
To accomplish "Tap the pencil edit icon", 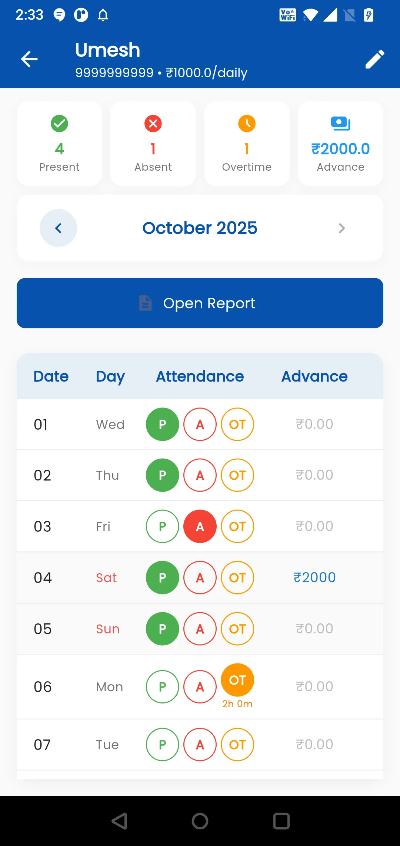I will (x=375, y=59).
